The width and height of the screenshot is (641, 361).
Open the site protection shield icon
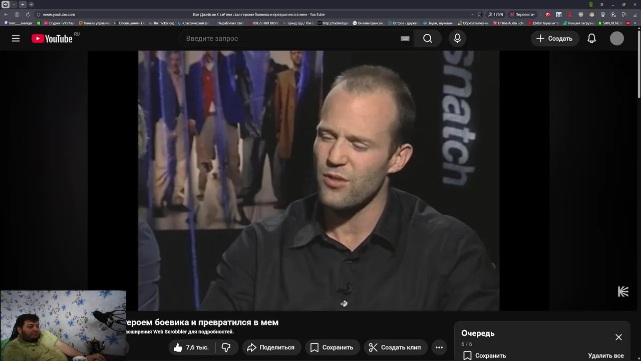click(38, 15)
